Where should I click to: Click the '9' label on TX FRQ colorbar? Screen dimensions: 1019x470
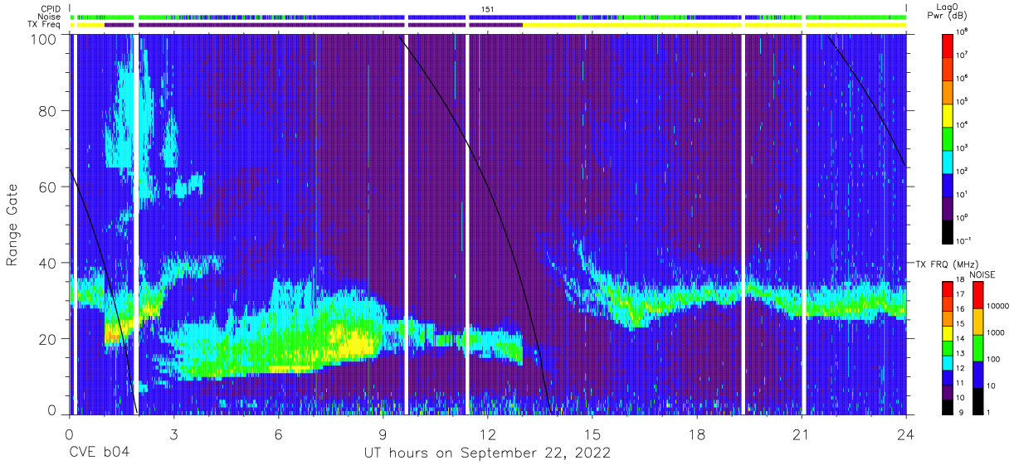pyautogui.click(x=960, y=412)
